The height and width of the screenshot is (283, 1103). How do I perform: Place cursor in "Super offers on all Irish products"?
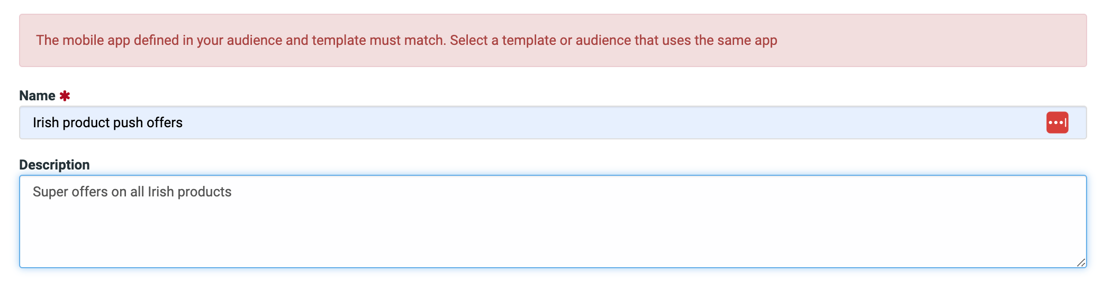click(x=132, y=192)
